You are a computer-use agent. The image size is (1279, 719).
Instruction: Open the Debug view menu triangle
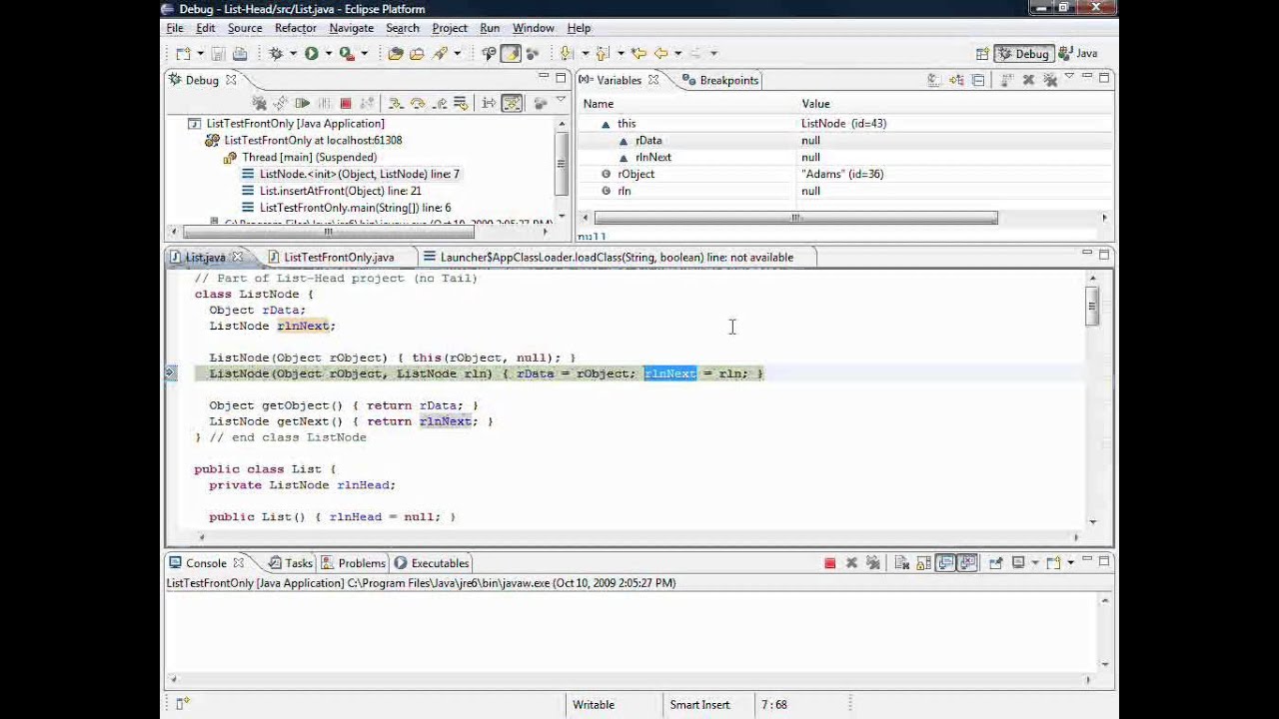click(x=561, y=98)
